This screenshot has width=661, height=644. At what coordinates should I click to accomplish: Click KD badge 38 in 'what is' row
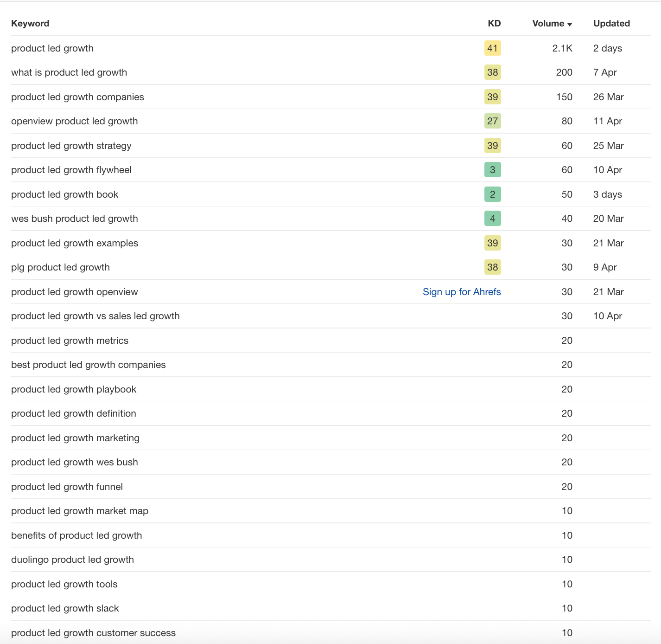point(493,72)
